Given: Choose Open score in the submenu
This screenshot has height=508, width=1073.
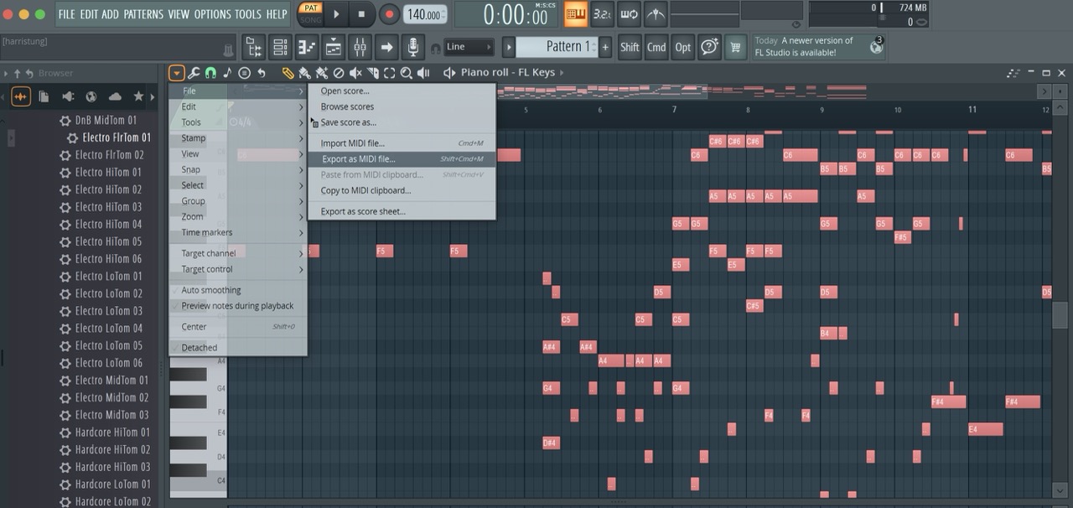Looking at the screenshot, I should 402,91.
